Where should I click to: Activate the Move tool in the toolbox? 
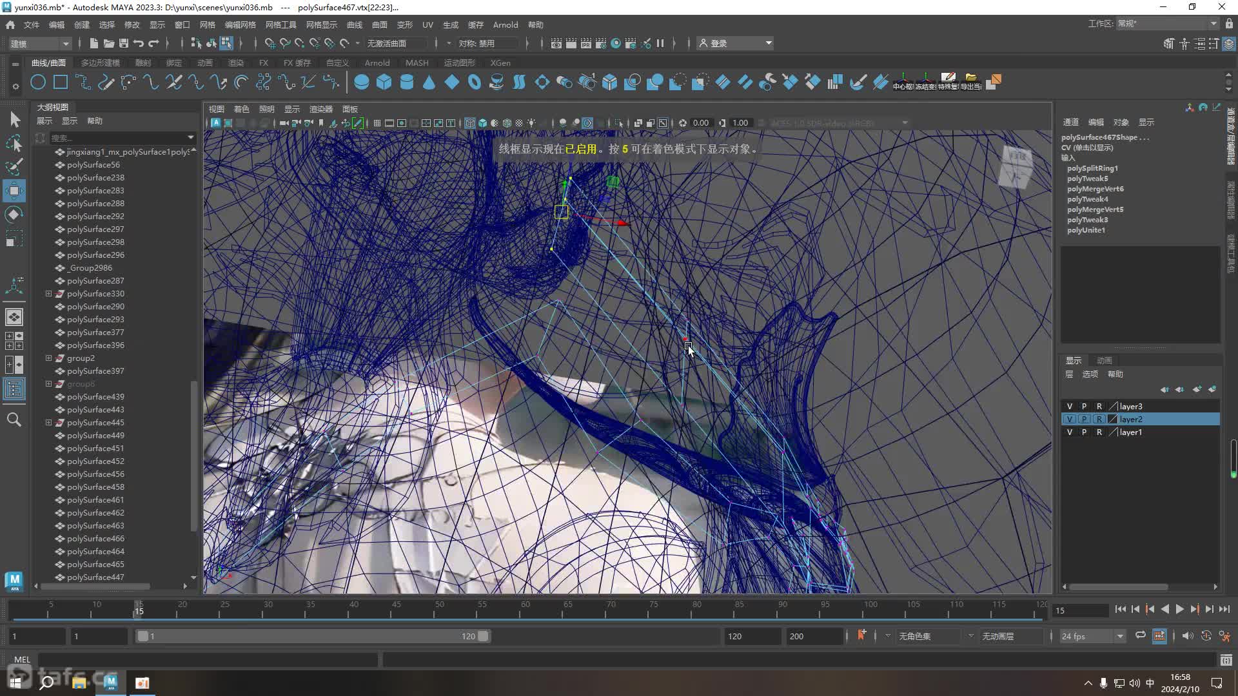pos(14,191)
